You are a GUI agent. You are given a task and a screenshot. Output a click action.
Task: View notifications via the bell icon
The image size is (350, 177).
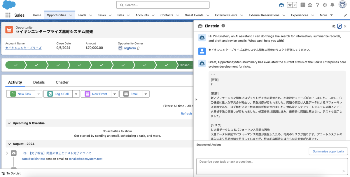click(x=332, y=5)
